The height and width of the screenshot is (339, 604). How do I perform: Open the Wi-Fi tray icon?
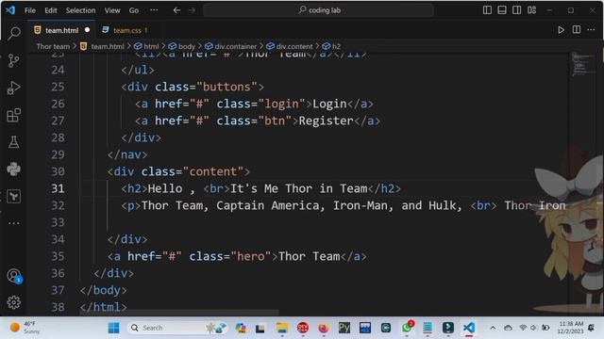point(523,328)
